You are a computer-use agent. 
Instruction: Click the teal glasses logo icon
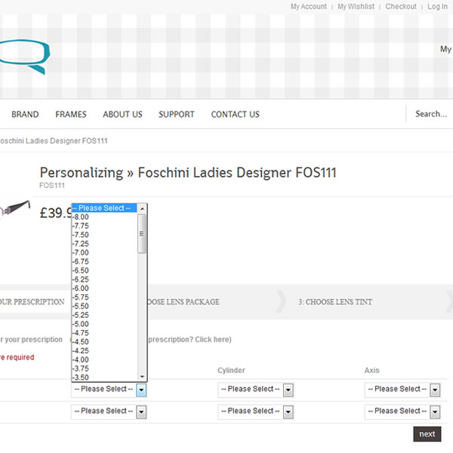point(26,57)
